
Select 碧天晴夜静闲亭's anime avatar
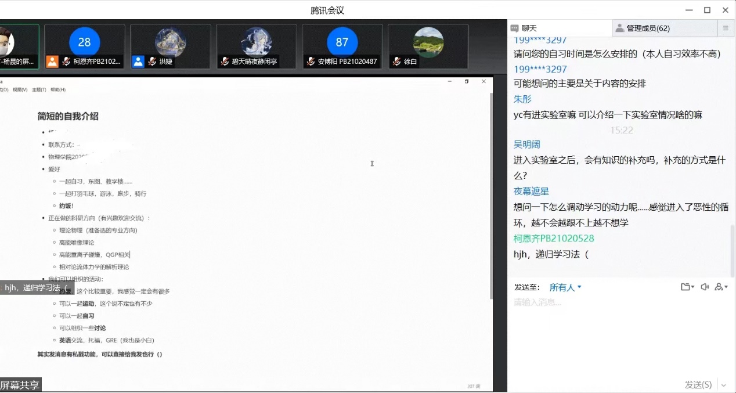tap(257, 42)
